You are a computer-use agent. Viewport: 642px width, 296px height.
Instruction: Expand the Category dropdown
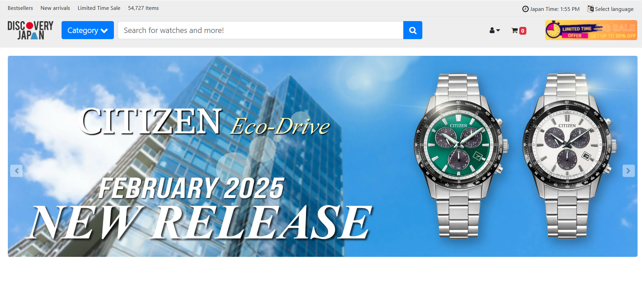pos(88,30)
